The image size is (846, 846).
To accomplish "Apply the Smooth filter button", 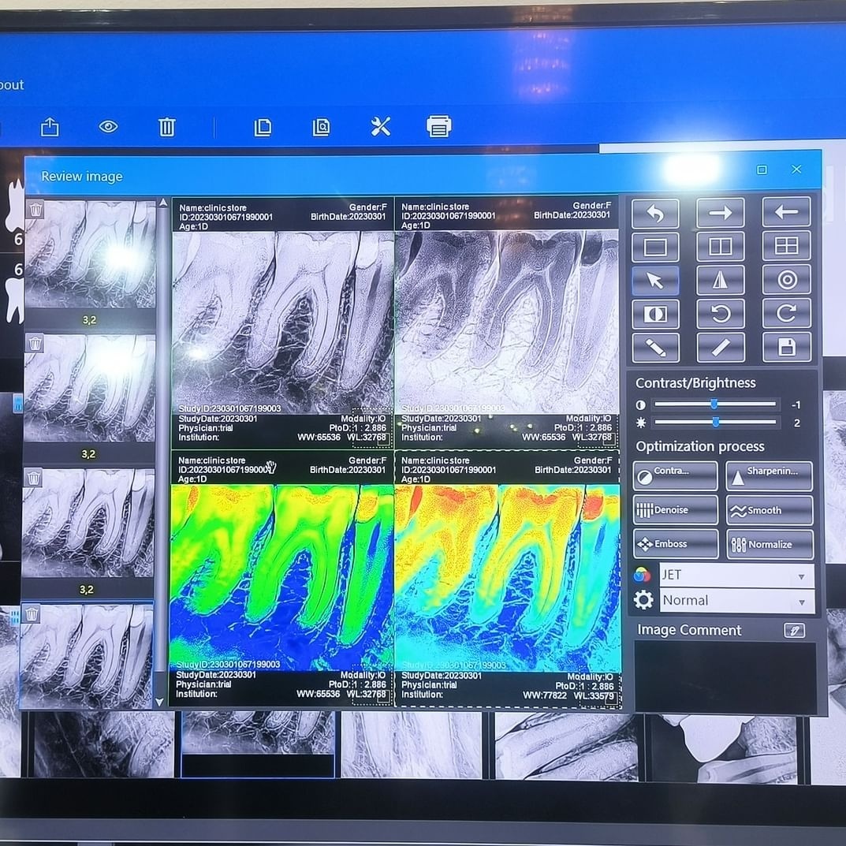I will click(x=770, y=510).
